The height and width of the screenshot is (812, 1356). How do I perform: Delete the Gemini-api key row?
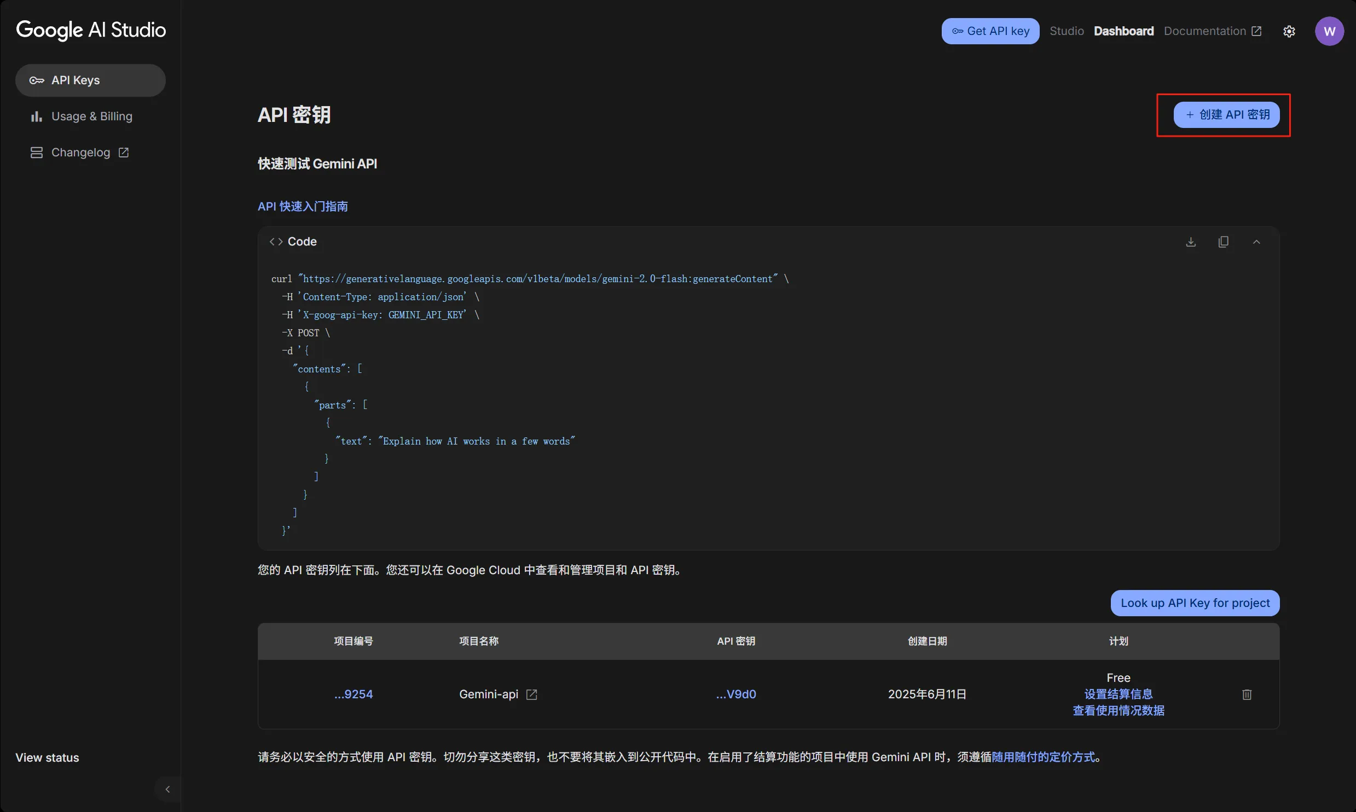pos(1247,694)
